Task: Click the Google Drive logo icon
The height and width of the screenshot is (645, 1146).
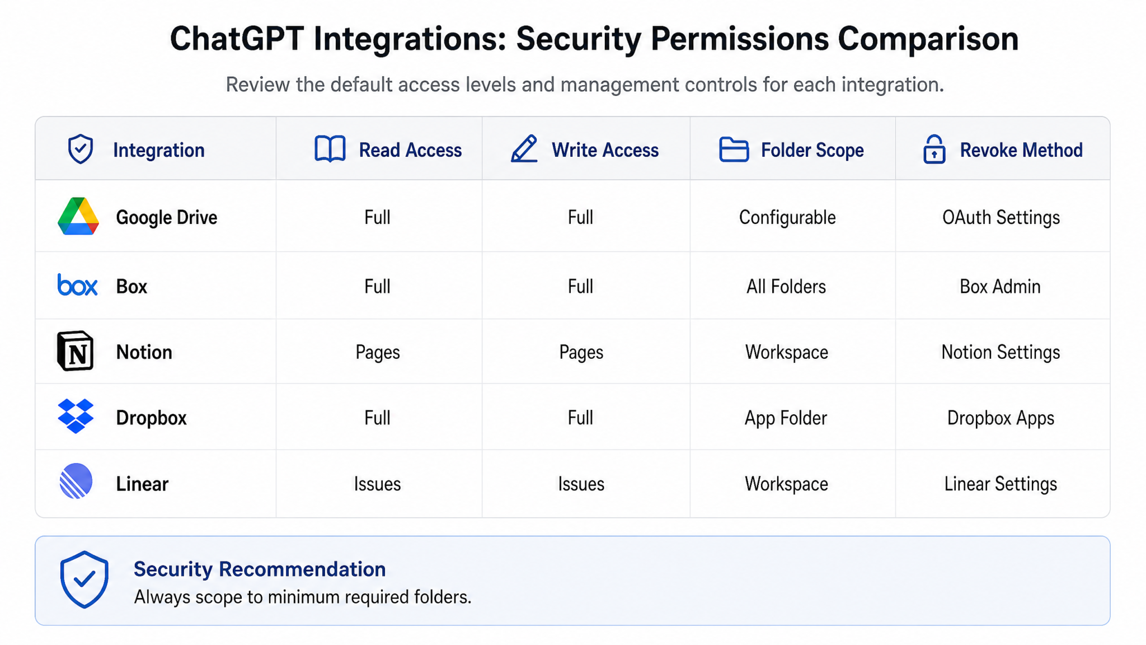Action: point(78,216)
